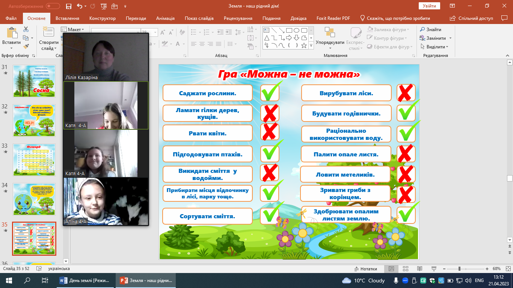Viewport: 513px width, 288px height.
Task: Select the oval shape in shapes gallery
Action: coord(297,30)
